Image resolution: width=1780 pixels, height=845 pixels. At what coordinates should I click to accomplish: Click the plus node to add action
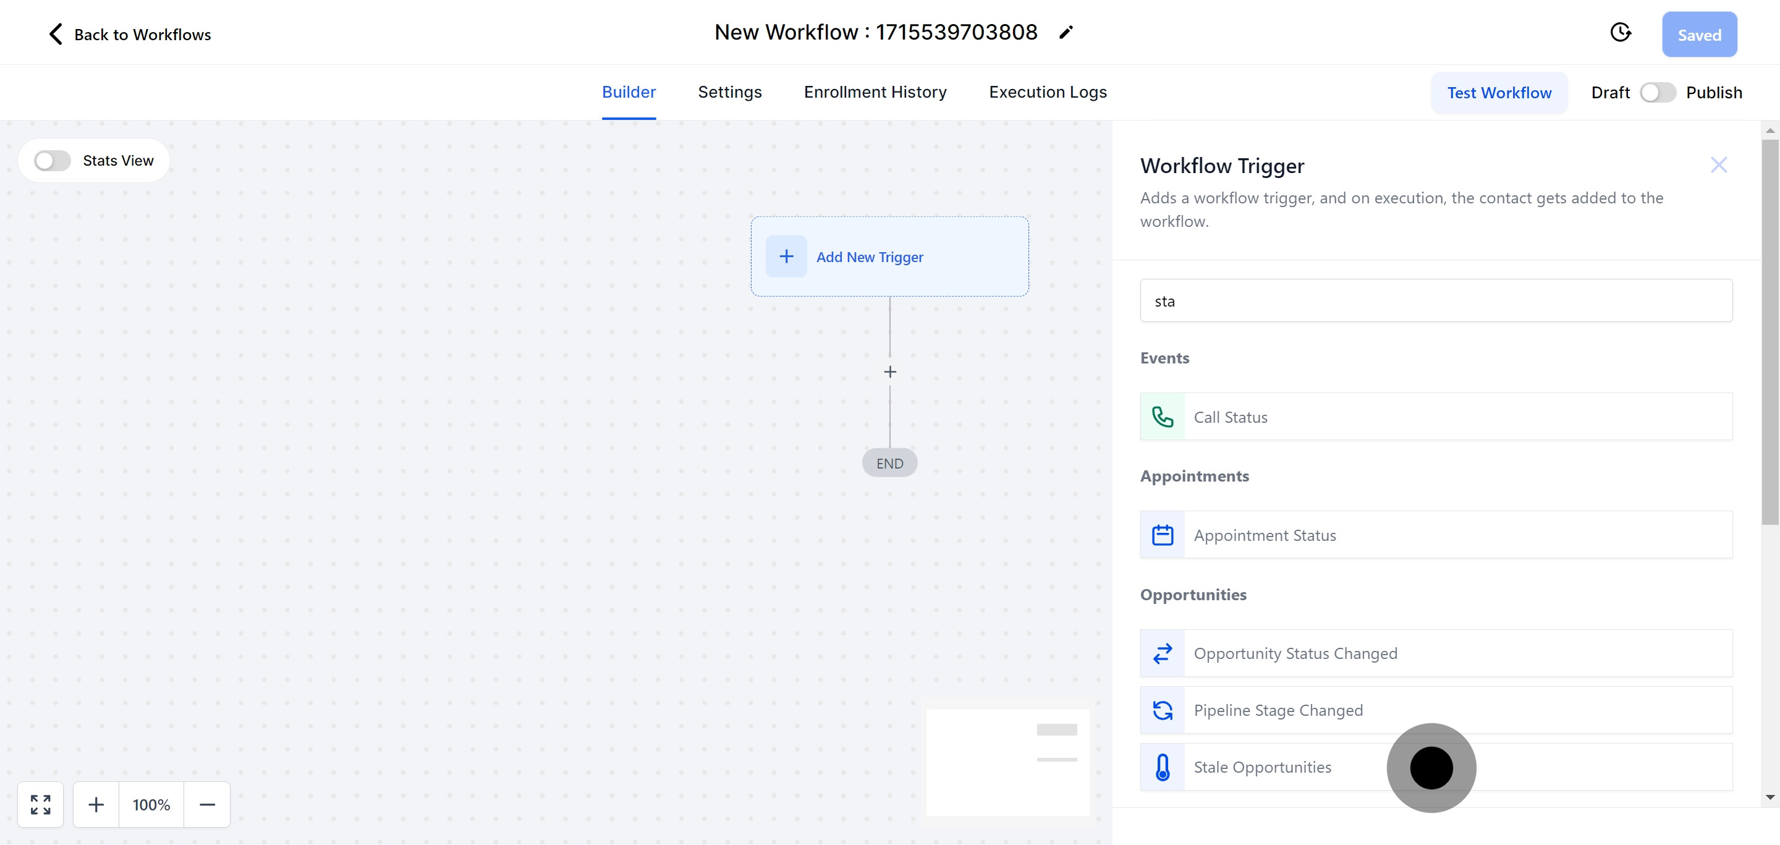pyautogui.click(x=889, y=372)
